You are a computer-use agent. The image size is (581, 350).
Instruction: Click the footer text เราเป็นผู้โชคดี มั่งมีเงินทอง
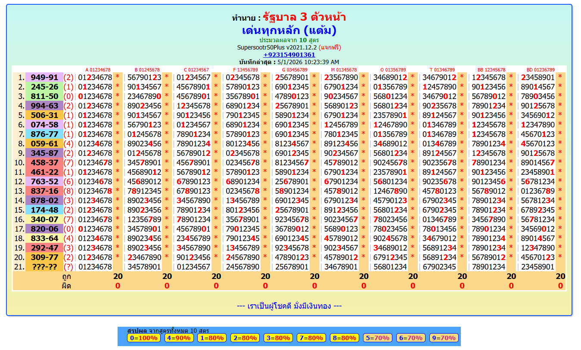click(x=289, y=306)
